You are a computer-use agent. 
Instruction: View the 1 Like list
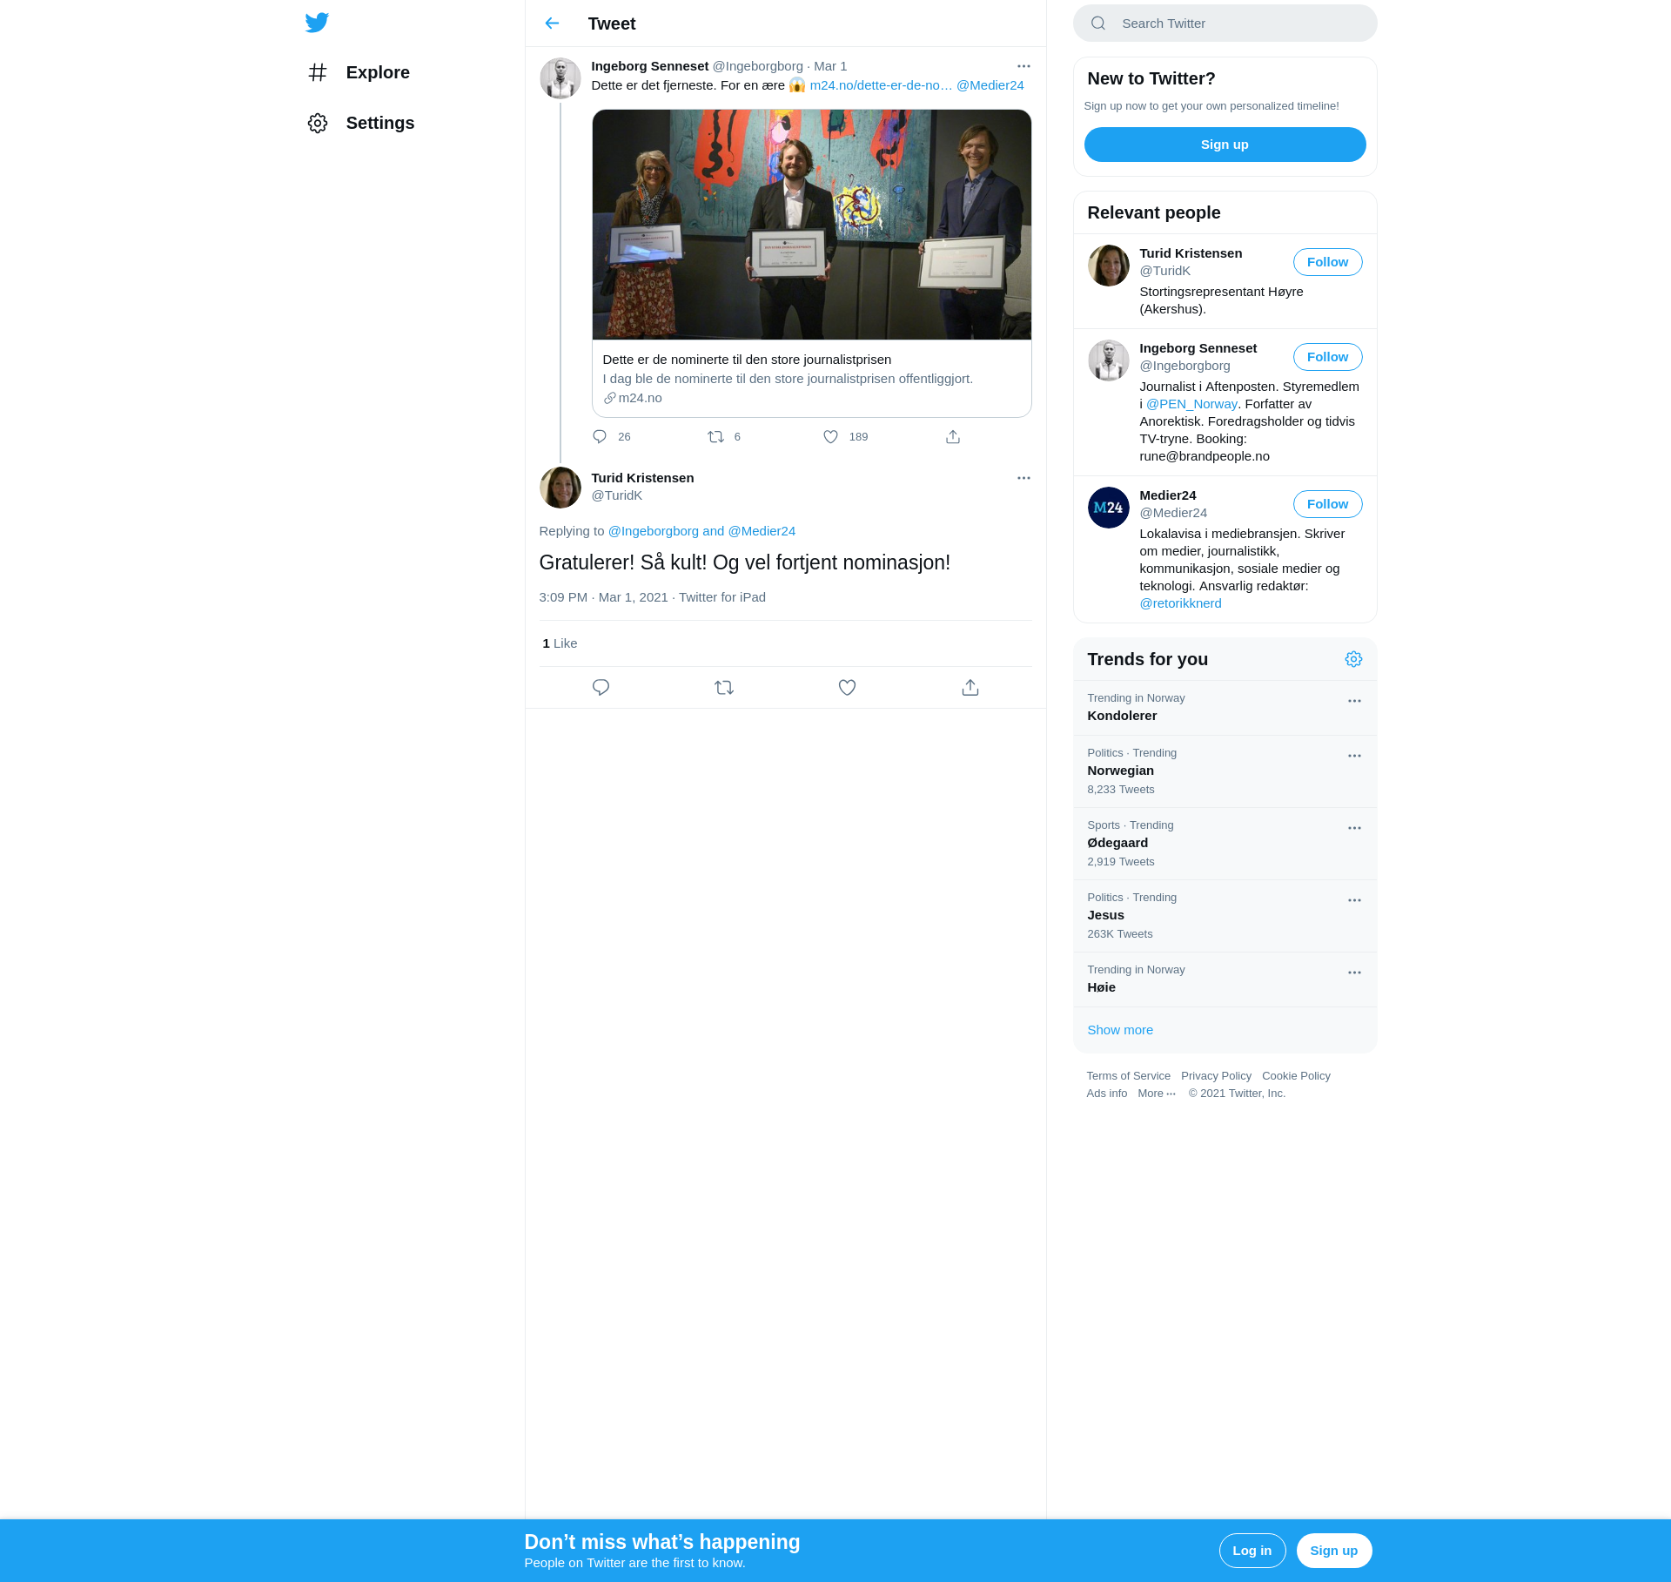pos(560,643)
